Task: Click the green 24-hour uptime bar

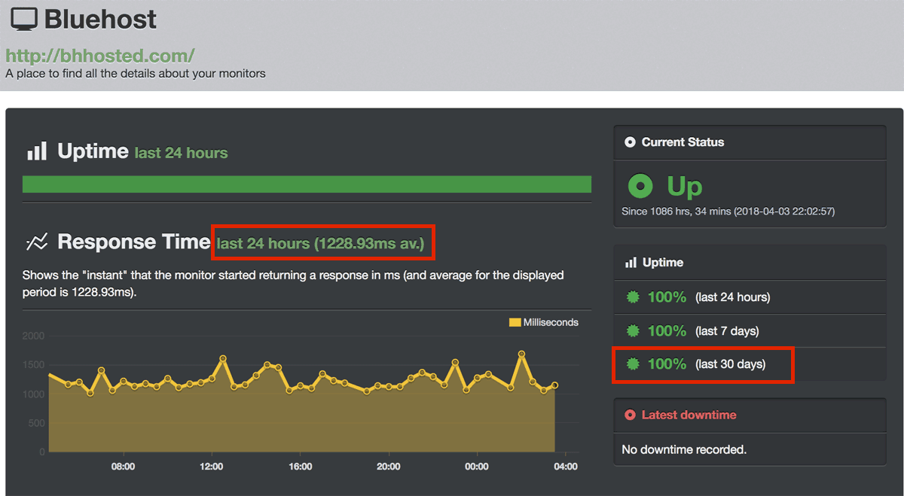Action: tap(307, 184)
